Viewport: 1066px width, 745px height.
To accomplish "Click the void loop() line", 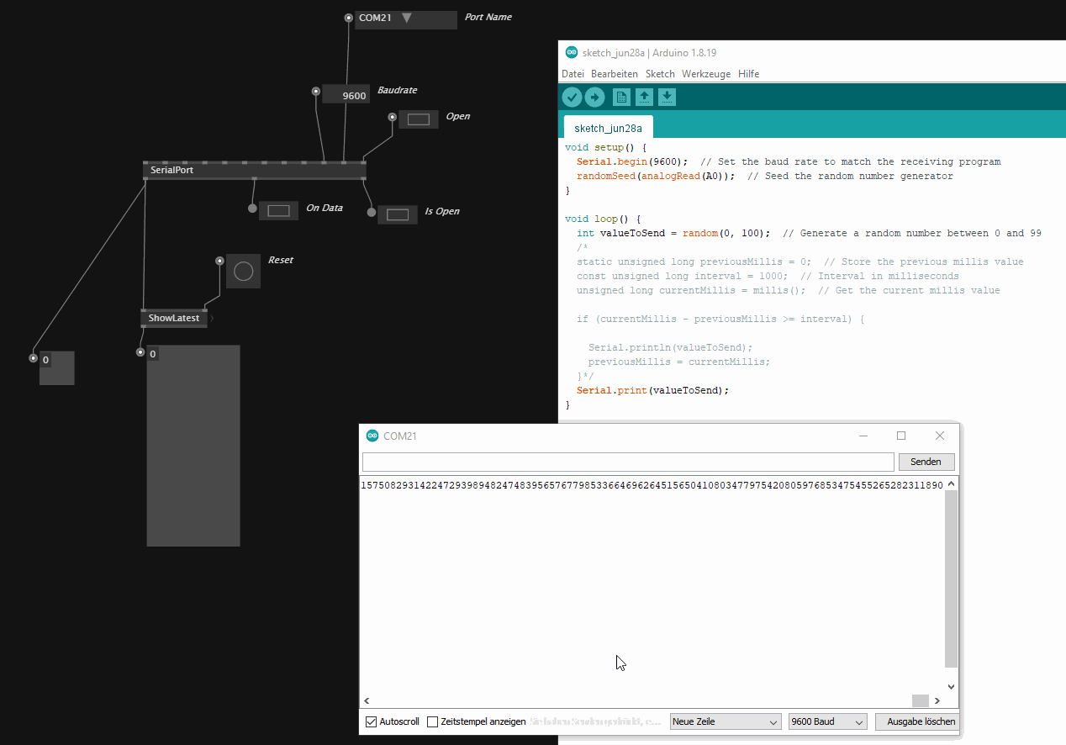I will 603,219.
